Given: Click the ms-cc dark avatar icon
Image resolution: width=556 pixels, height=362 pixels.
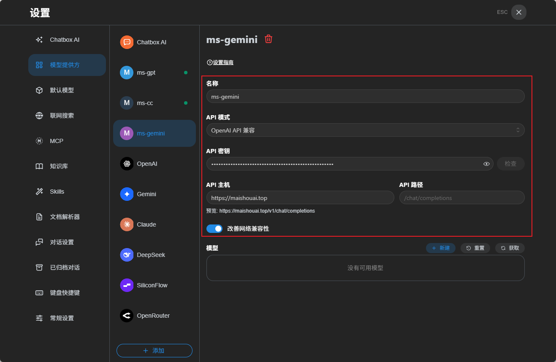Looking at the screenshot, I should (x=127, y=103).
